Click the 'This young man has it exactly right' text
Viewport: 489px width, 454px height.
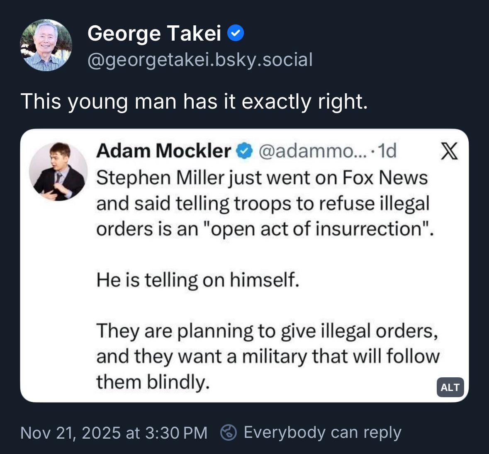tap(194, 101)
